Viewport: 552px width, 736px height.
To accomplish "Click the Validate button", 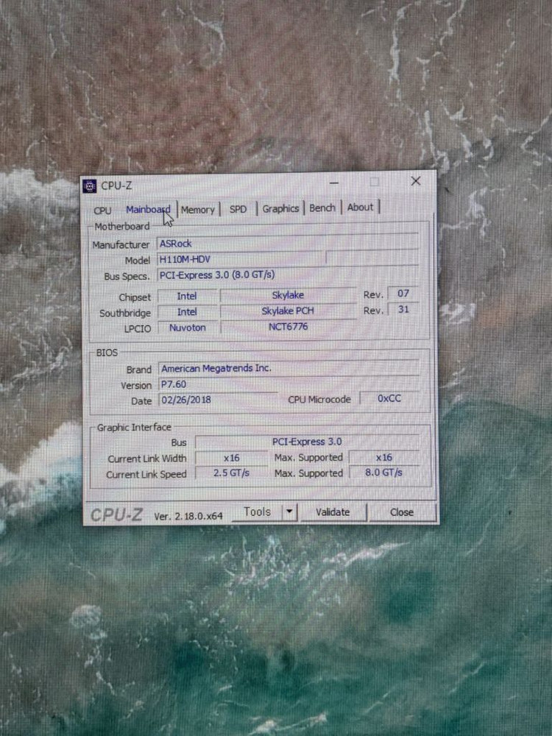I will pyautogui.click(x=333, y=512).
